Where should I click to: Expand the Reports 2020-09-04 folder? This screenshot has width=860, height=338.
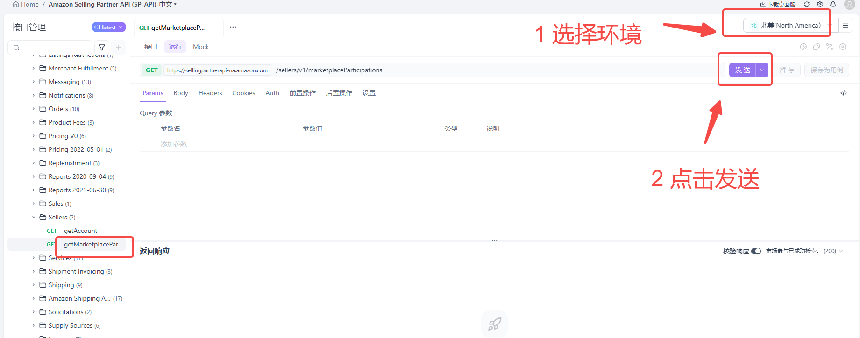tap(34, 176)
